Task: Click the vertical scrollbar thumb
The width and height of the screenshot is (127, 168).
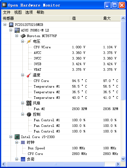Action: pos(123,60)
